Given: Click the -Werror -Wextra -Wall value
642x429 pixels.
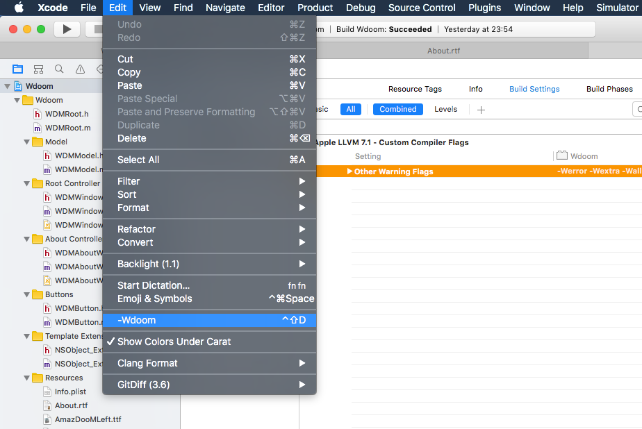Looking at the screenshot, I should click(599, 171).
